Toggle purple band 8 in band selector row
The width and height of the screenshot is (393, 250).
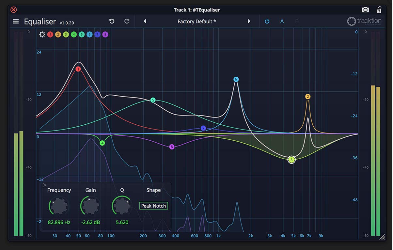pos(105,34)
